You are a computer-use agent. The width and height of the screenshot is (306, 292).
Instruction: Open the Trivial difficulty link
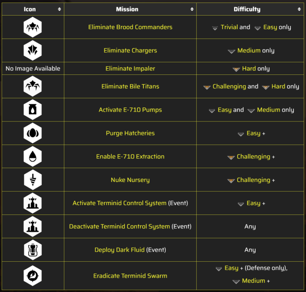point(229,27)
